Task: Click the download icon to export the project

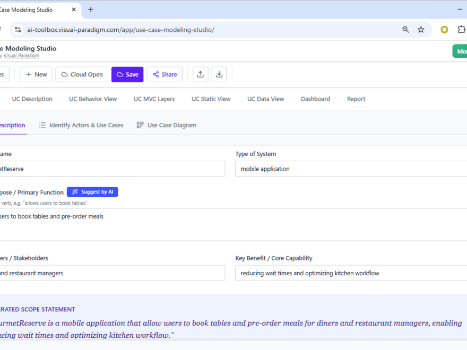Action: coord(219,74)
